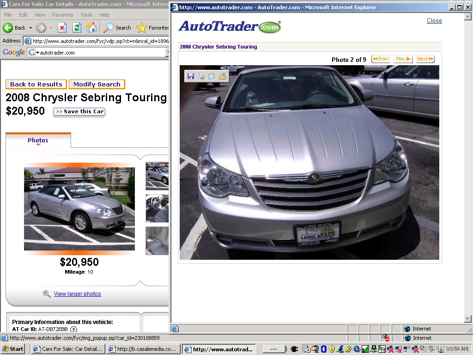The image size is (473, 355).
Task: Open the Favorites menu in menu bar
Action: coord(62,15)
